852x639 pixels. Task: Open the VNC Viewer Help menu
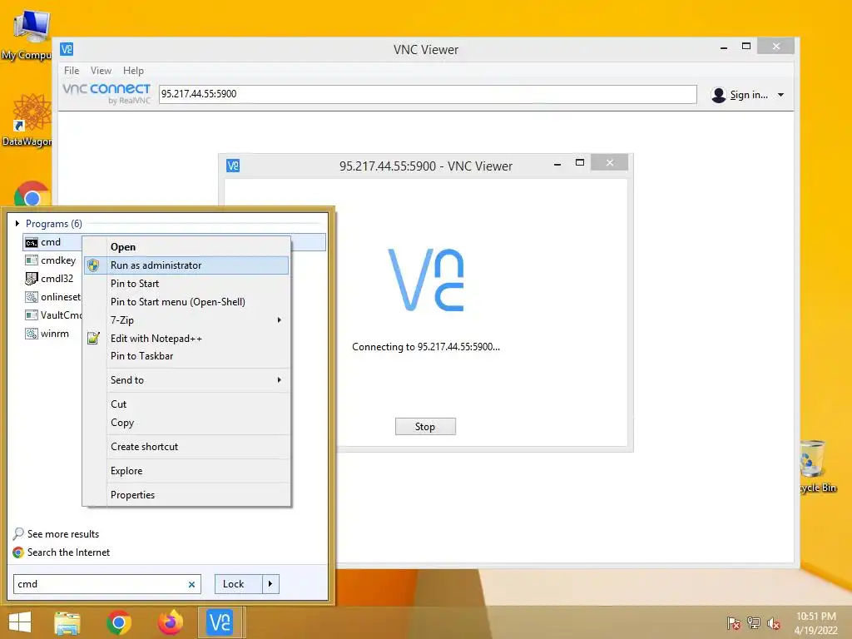(x=133, y=71)
